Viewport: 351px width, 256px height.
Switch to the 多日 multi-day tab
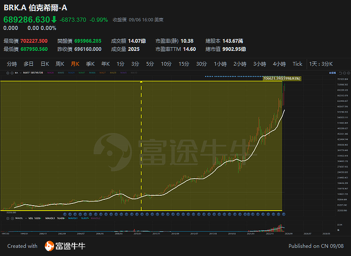click(29, 64)
